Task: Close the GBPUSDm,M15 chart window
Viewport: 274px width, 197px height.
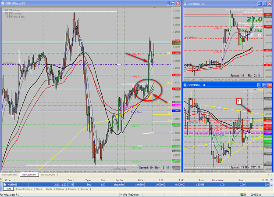Action: pos(178,4)
